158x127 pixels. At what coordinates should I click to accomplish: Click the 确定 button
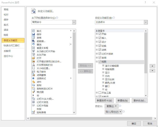point(134,124)
